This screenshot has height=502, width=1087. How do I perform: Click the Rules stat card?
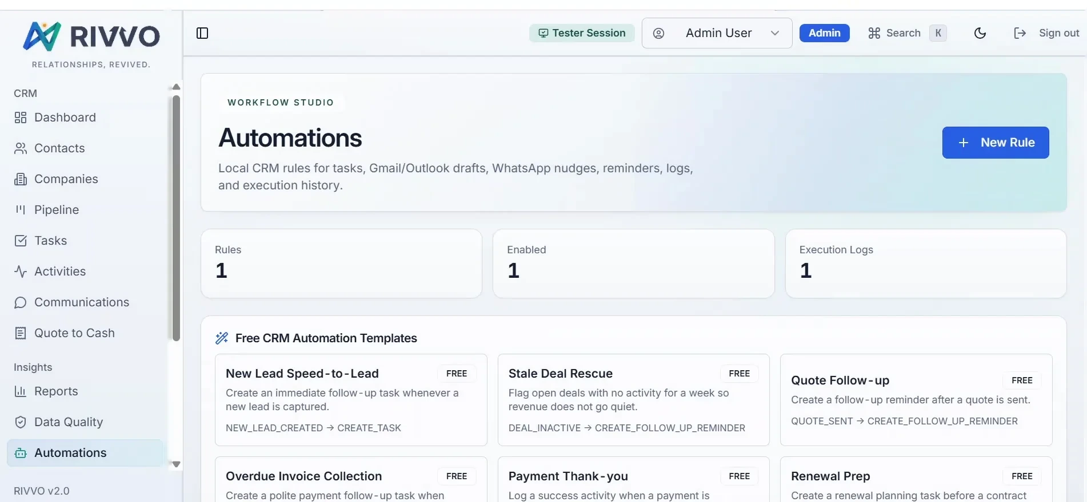341,264
